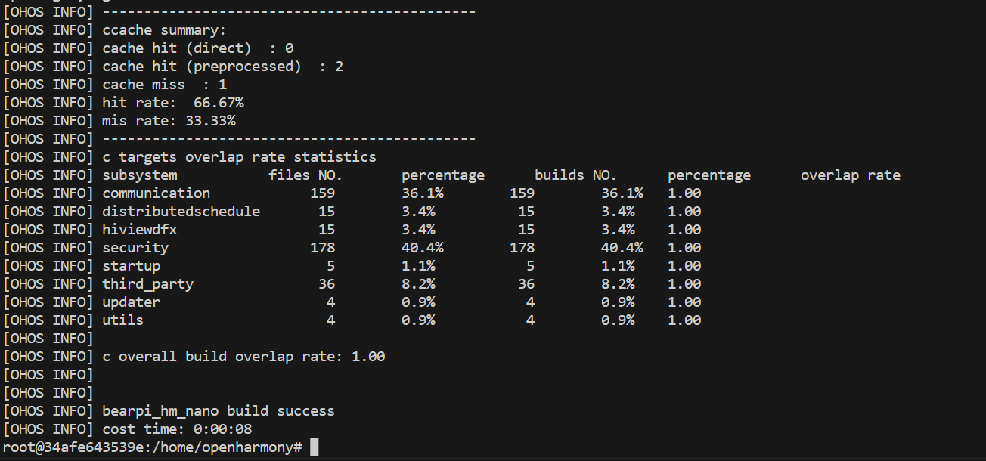Click 'c targets overlap rate statistics' heading
Screen dimensions: 986x461
pyautogui.click(x=239, y=157)
